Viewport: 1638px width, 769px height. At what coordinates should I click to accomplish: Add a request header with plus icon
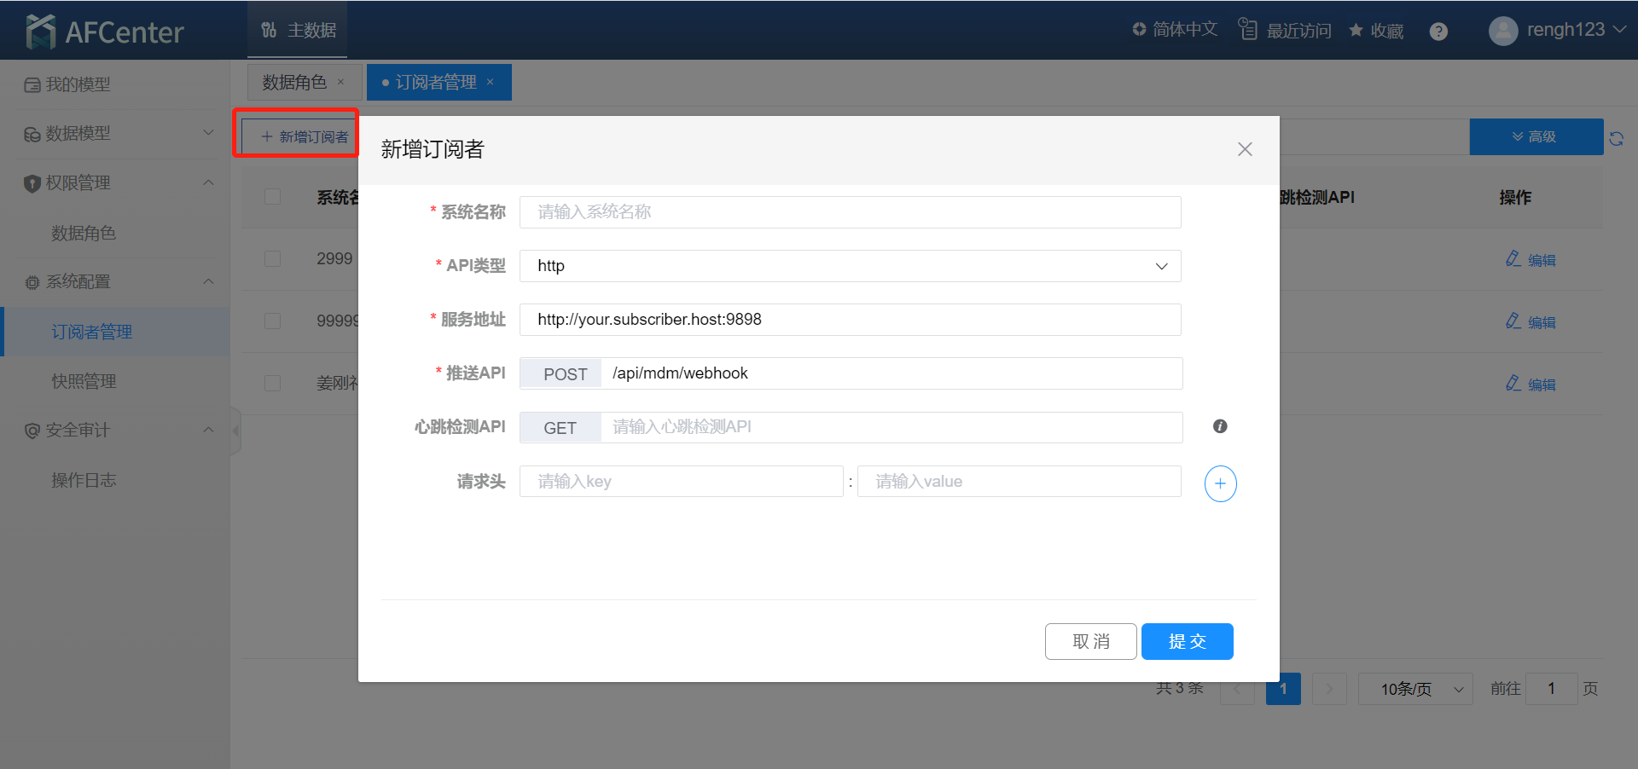[x=1220, y=483]
